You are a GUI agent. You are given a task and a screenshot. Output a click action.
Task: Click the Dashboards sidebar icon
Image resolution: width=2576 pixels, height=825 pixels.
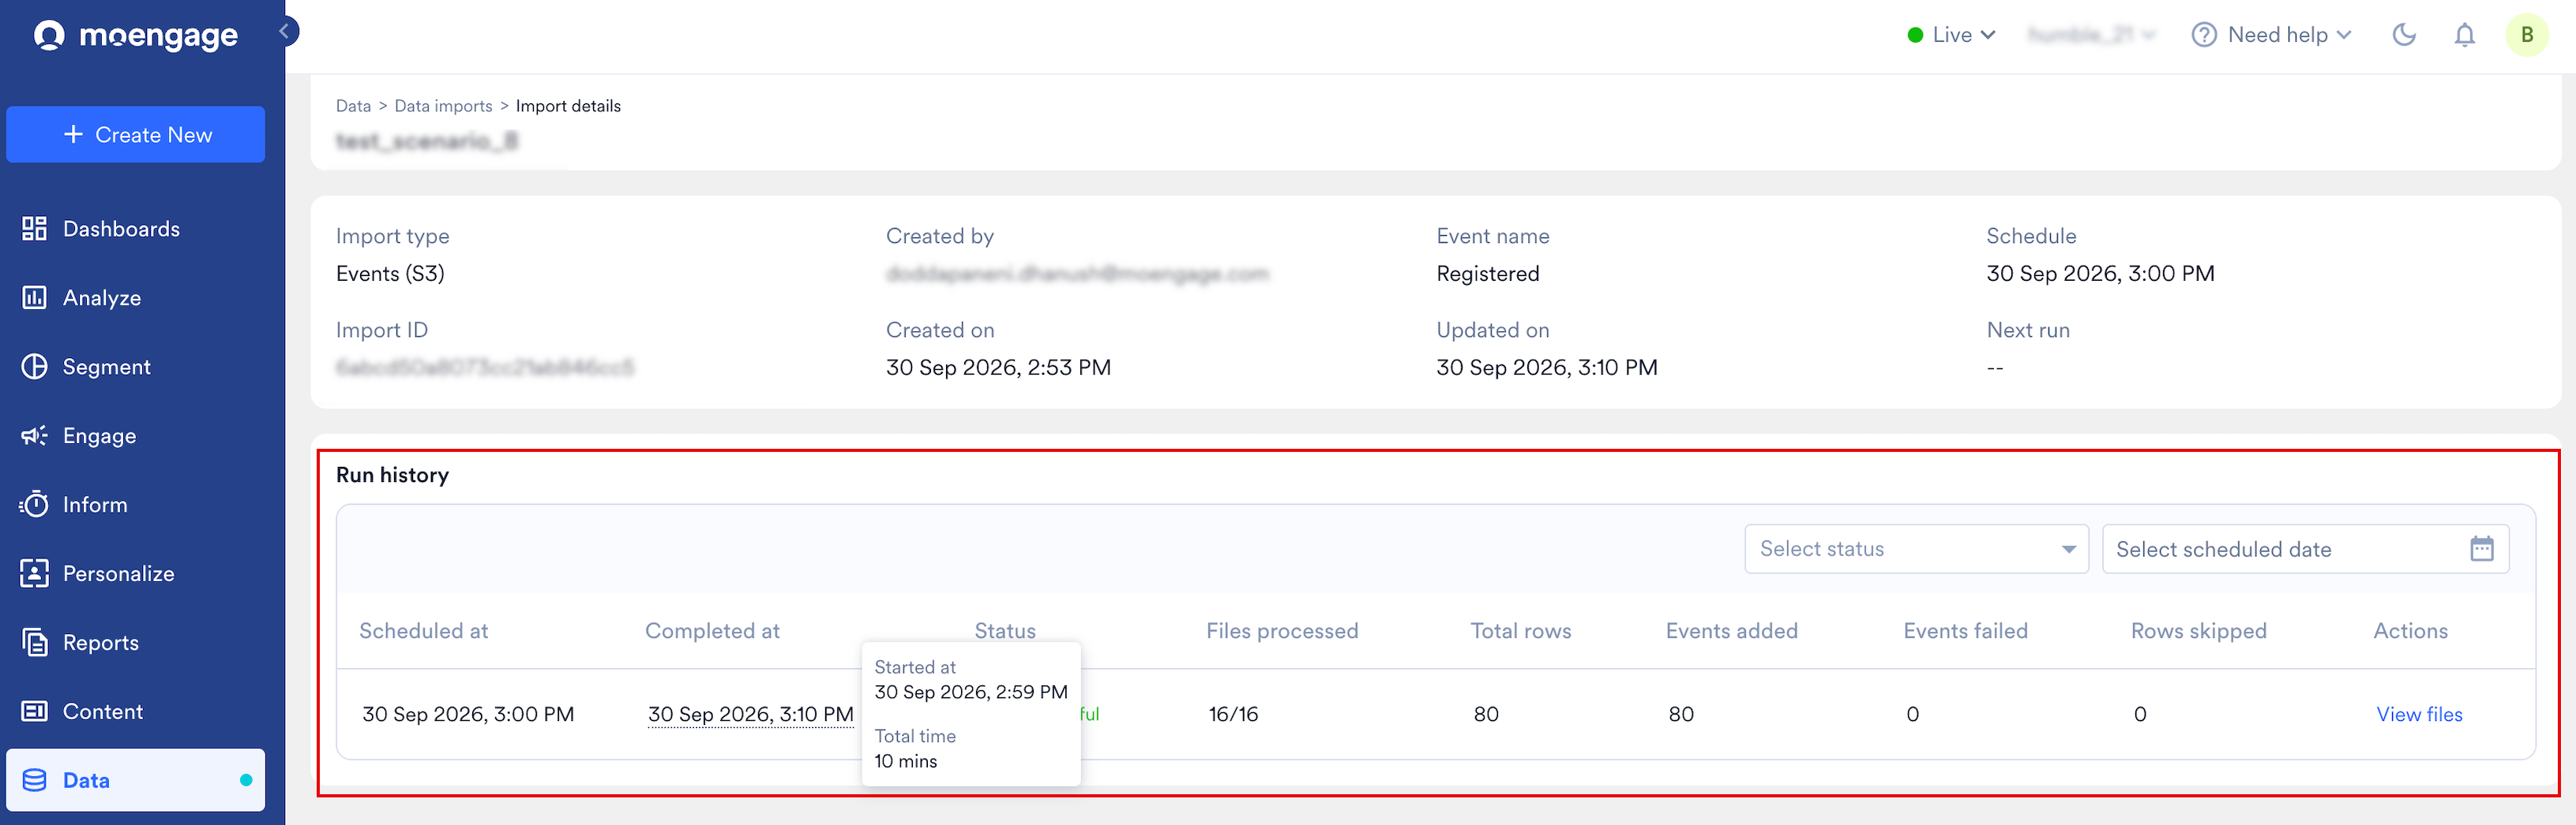pyautogui.click(x=35, y=229)
